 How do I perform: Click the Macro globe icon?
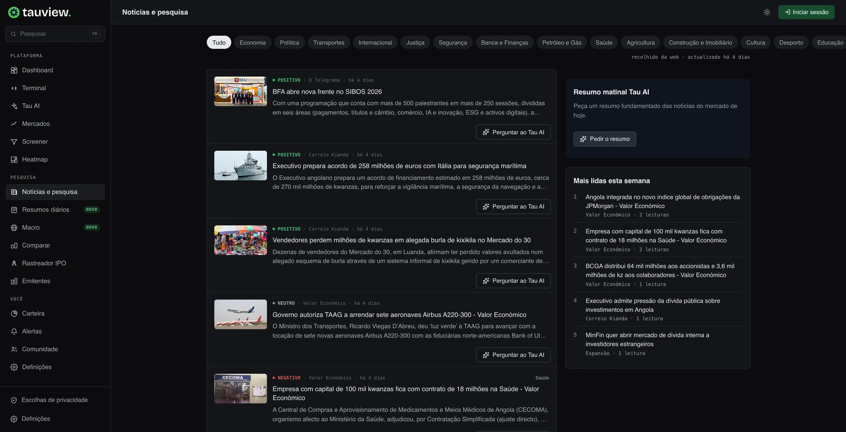(x=14, y=228)
